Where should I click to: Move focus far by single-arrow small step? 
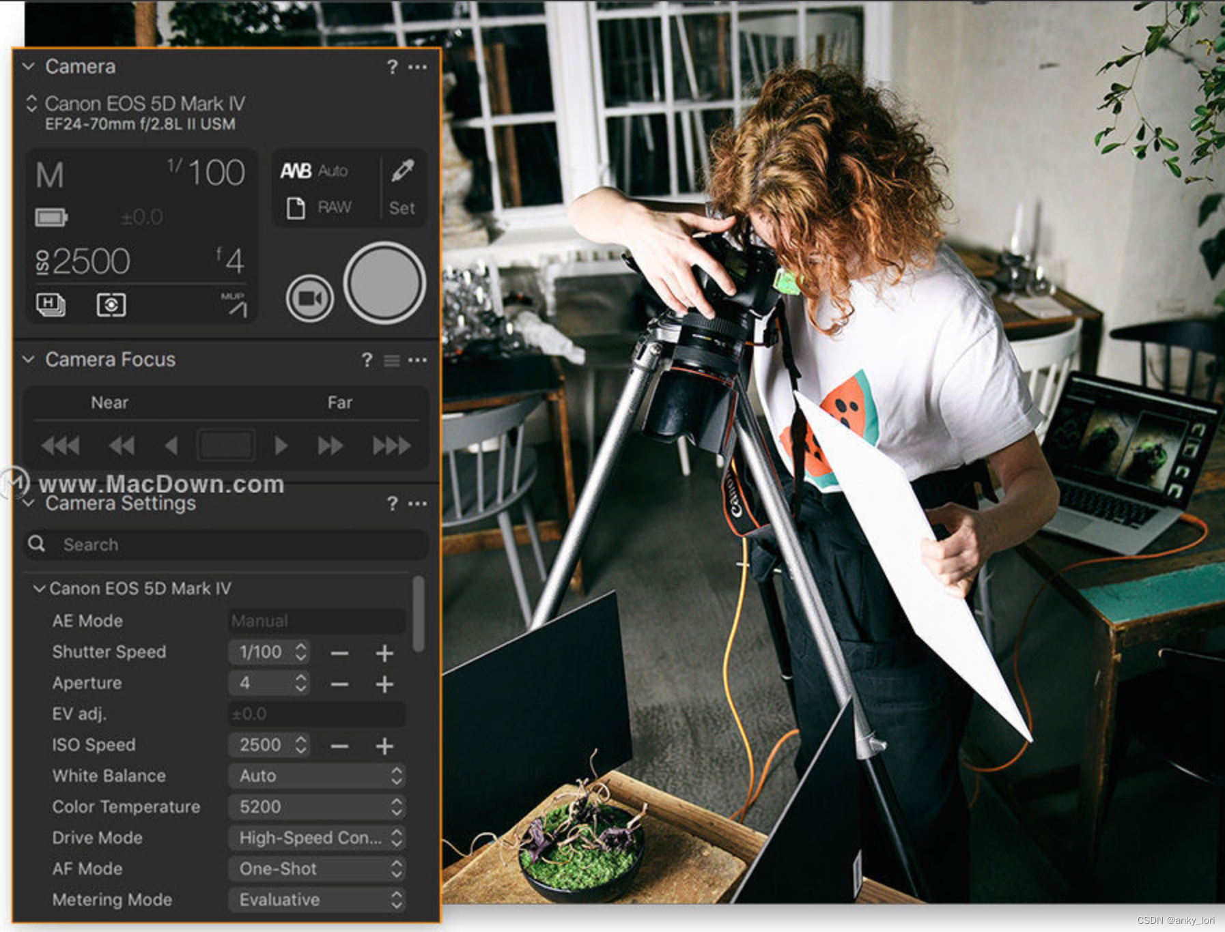pos(281,446)
